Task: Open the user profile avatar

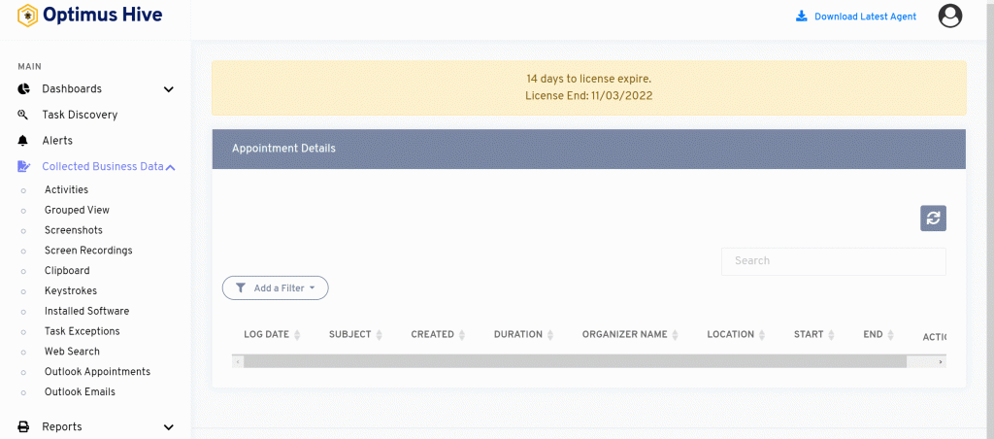Action: 949,16
